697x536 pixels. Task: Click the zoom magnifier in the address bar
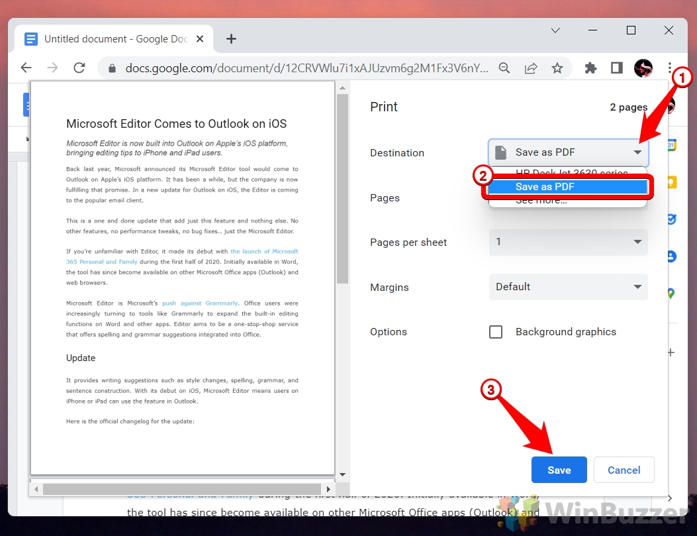(504, 68)
